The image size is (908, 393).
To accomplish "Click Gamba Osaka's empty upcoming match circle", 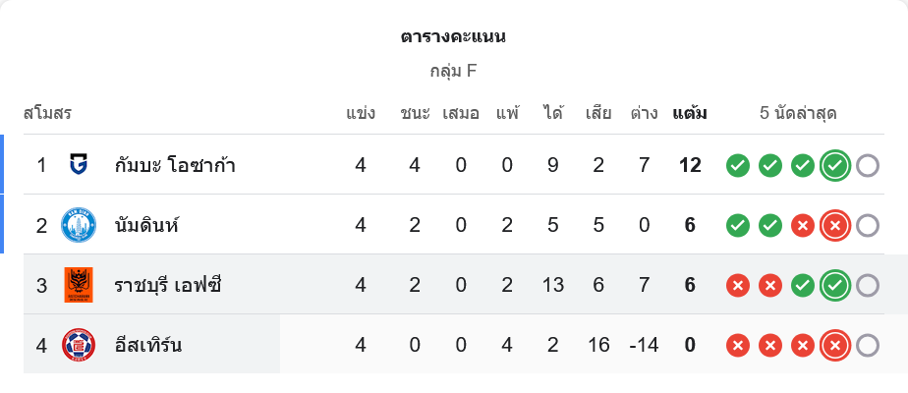I will [x=867, y=165].
